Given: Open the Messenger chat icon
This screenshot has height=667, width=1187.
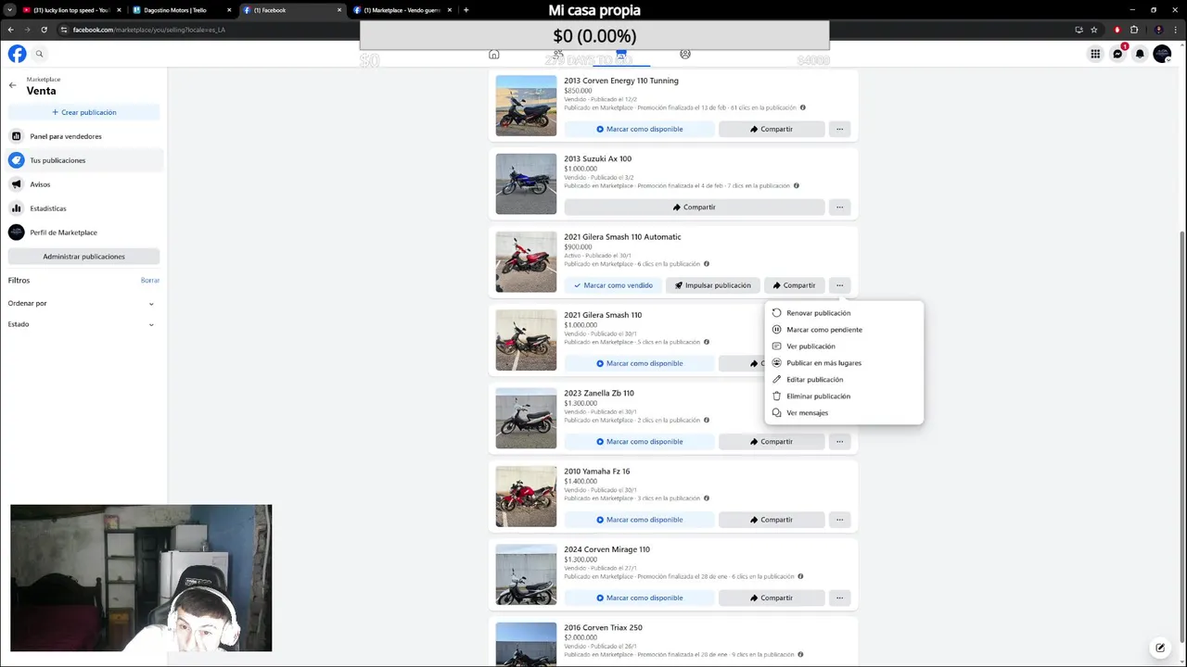Looking at the screenshot, I should (1117, 54).
